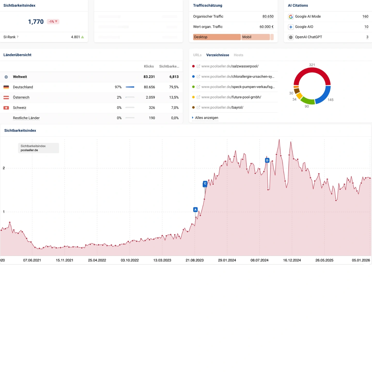The width and height of the screenshot is (372, 372).
Task: Click event marker A on the chart
Action: [195, 210]
